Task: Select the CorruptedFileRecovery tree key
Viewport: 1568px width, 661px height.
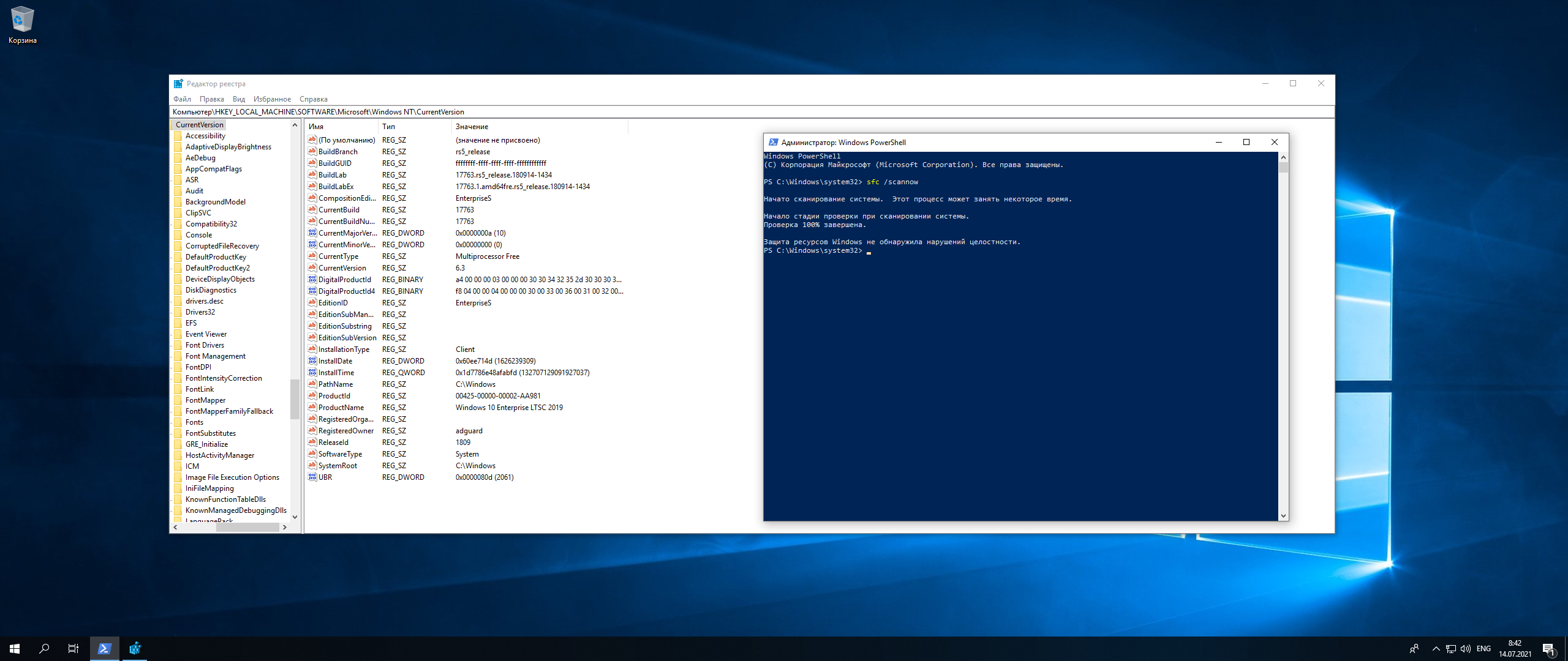Action: (222, 246)
